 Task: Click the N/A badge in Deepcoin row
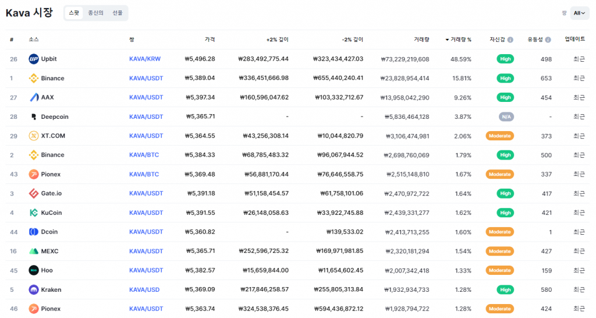[x=506, y=117]
